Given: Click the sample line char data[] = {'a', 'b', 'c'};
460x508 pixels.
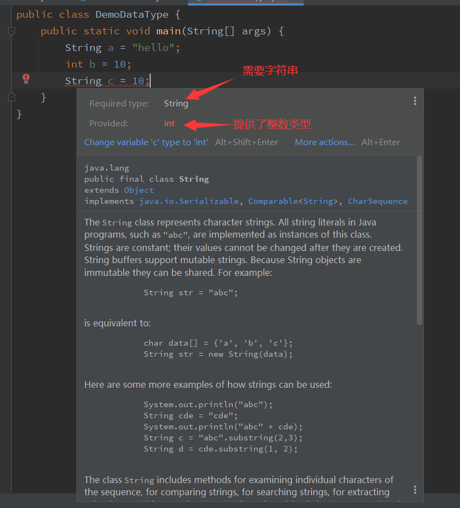Looking at the screenshot, I should pyautogui.click(x=218, y=343).
